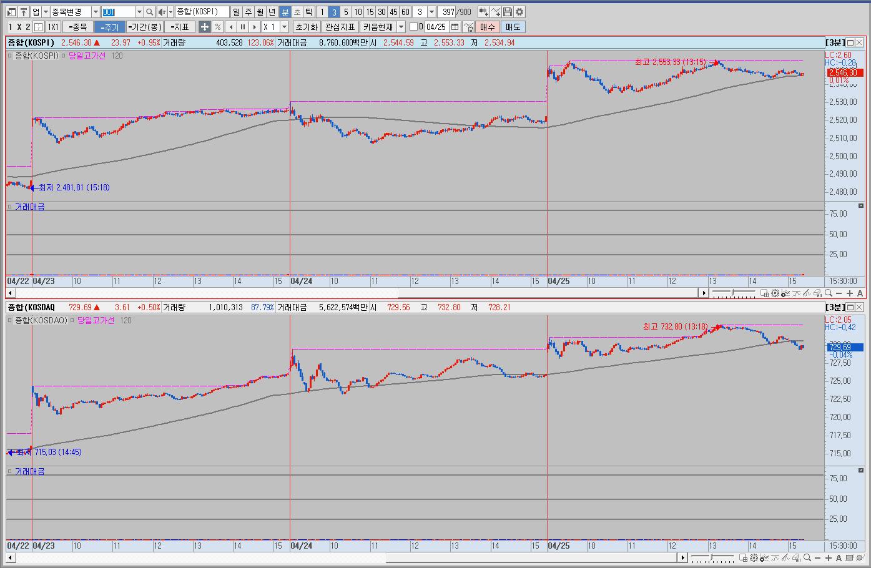
Task: Click the =종목 sync button
Action: click(x=78, y=27)
